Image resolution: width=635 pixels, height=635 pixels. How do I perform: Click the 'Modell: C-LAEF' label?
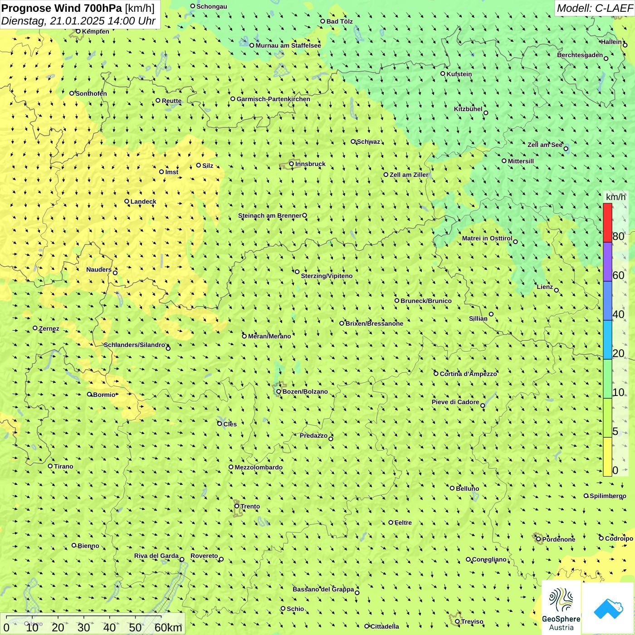pyautogui.click(x=595, y=8)
